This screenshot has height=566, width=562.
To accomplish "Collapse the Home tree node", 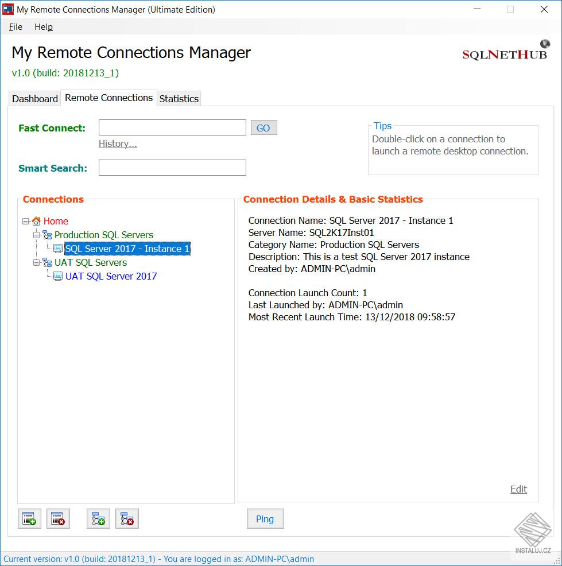I will pyautogui.click(x=25, y=221).
